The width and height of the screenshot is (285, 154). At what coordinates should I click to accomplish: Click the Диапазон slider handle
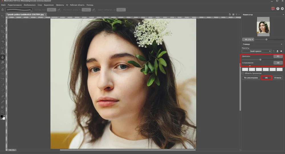tap(260, 59)
